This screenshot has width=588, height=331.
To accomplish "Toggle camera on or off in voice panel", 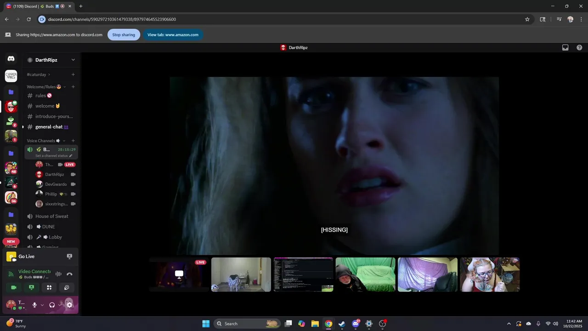I will [13, 287].
